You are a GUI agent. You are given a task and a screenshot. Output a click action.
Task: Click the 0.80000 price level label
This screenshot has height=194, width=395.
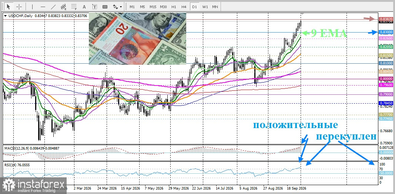[x=386, y=78]
